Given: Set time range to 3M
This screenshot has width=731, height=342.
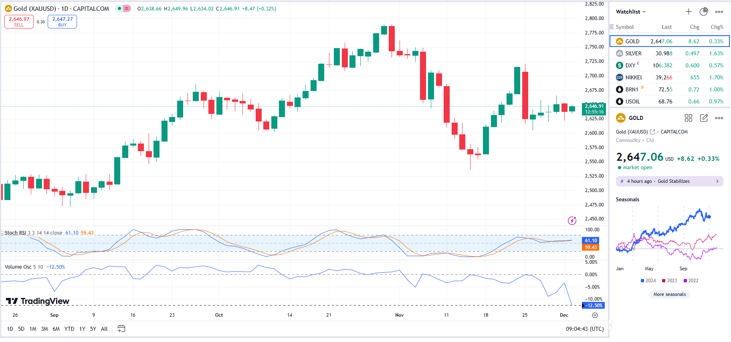Looking at the screenshot, I should [44, 329].
